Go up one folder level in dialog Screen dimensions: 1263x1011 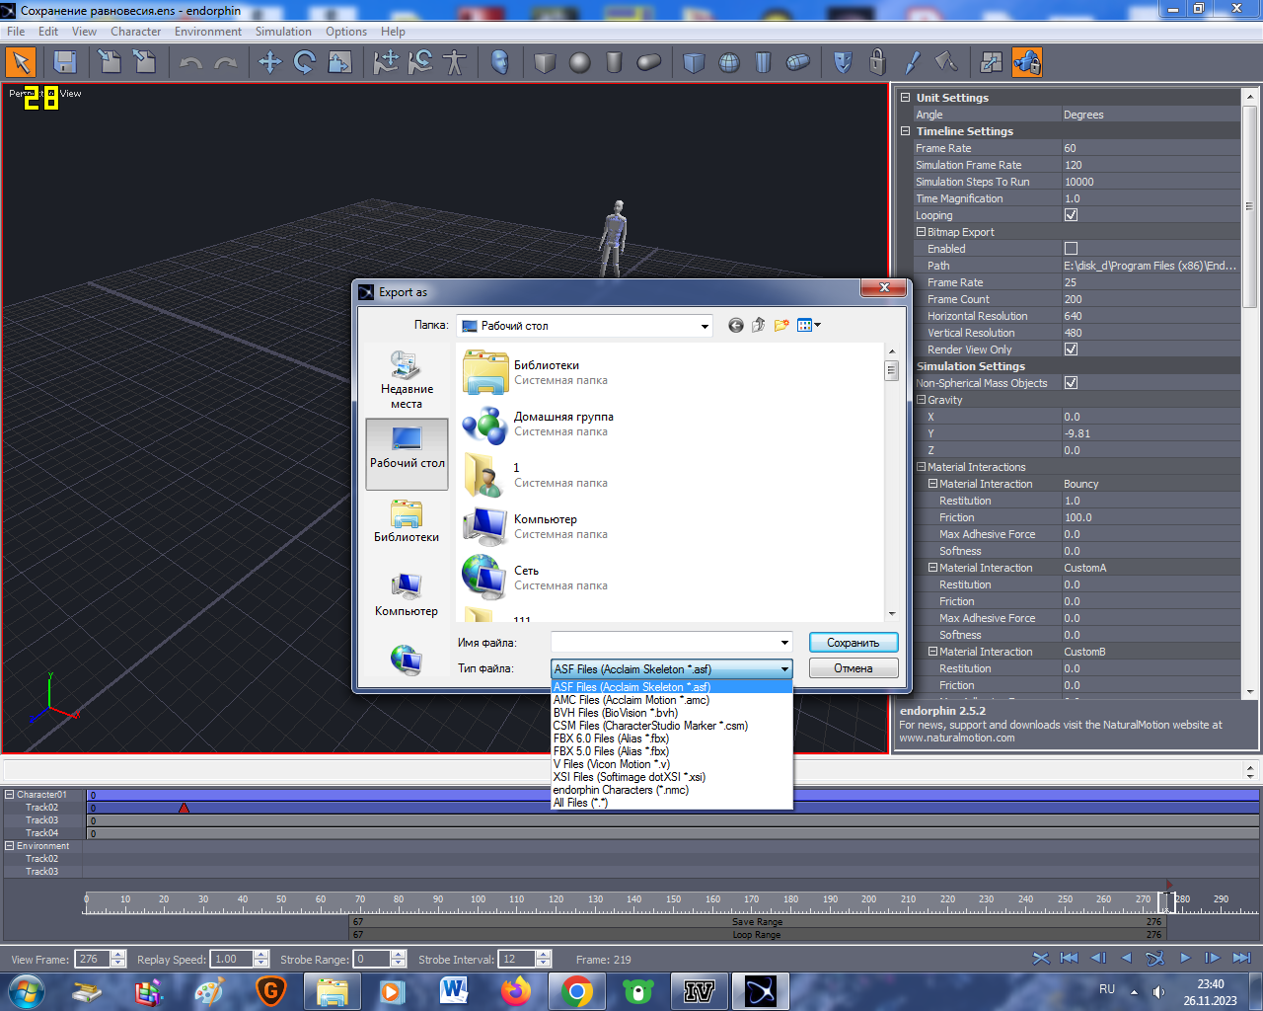point(759,326)
